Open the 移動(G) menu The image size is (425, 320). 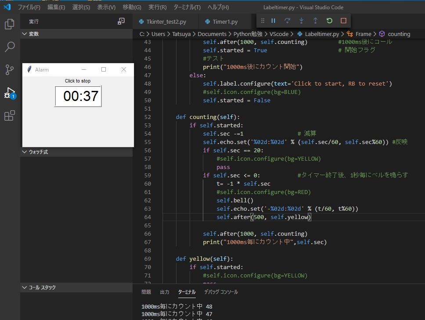pos(132,7)
